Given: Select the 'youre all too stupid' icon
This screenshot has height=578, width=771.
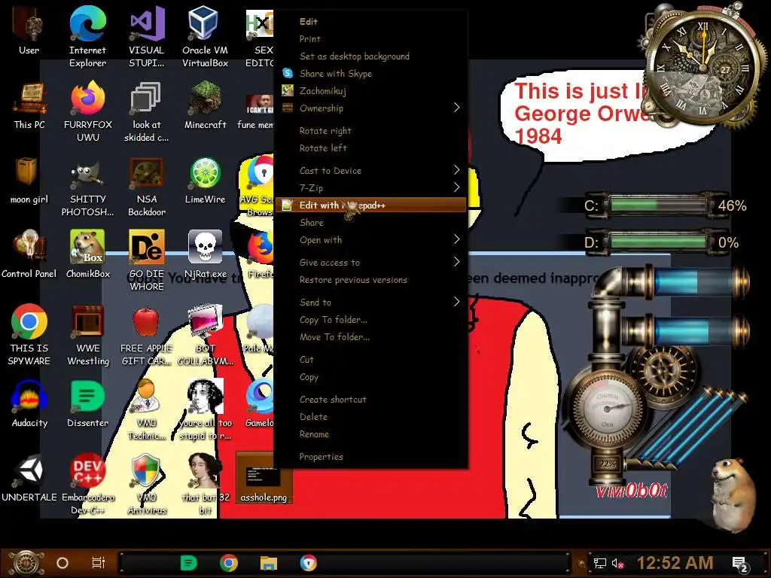Looking at the screenshot, I should (205, 409).
